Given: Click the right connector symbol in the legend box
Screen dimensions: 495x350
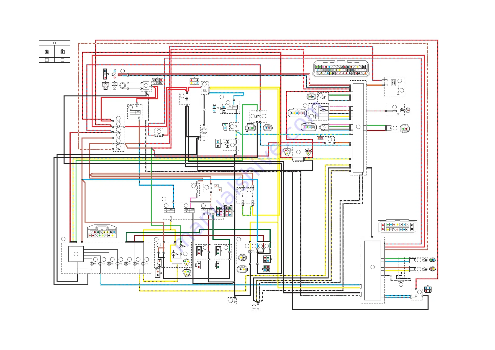Looking at the screenshot, I should click(62, 52).
